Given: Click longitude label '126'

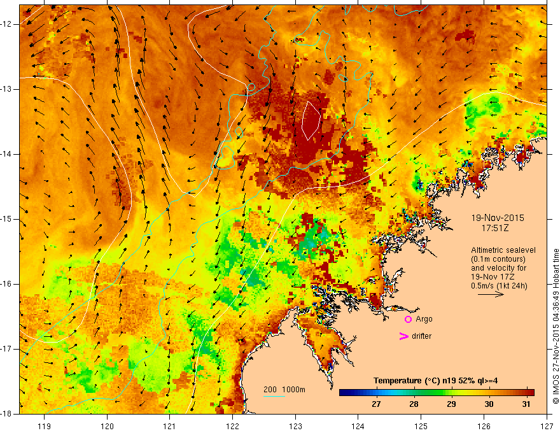Looking at the screenshot, I should [x=484, y=426].
